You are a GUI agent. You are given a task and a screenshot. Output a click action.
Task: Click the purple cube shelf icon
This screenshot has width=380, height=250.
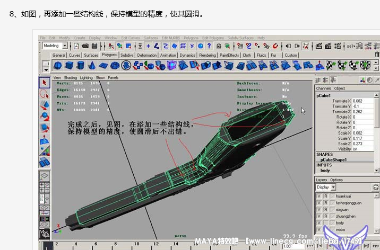coord(171,65)
